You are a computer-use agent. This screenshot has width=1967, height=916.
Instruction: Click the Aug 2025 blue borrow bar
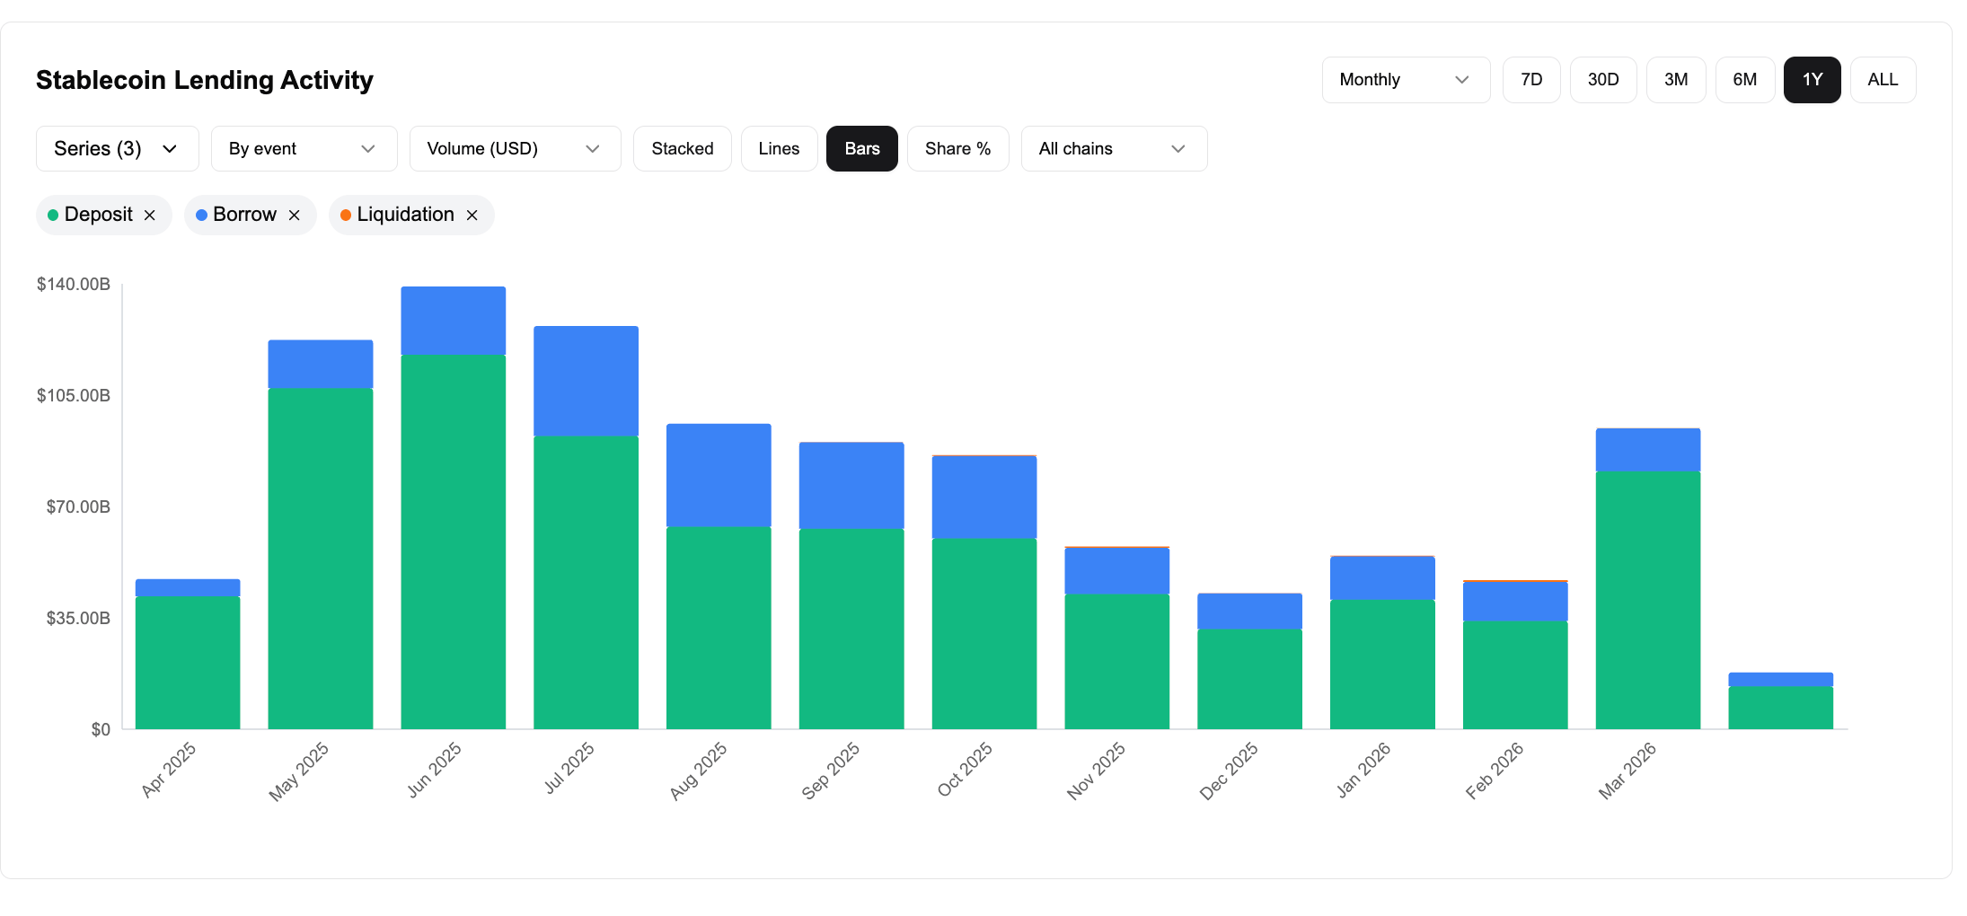pyautogui.click(x=719, y=475)
